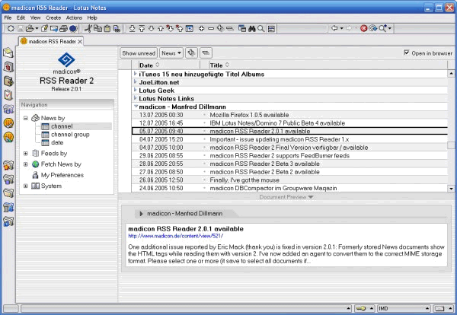
Task: Click the binoculars Find icon
Action: coord(252,28)
